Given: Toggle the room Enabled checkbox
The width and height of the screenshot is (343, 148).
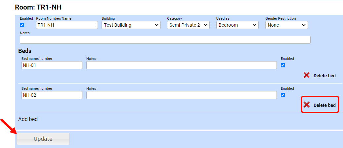Looking at the screenshot, I should point(22,25).
